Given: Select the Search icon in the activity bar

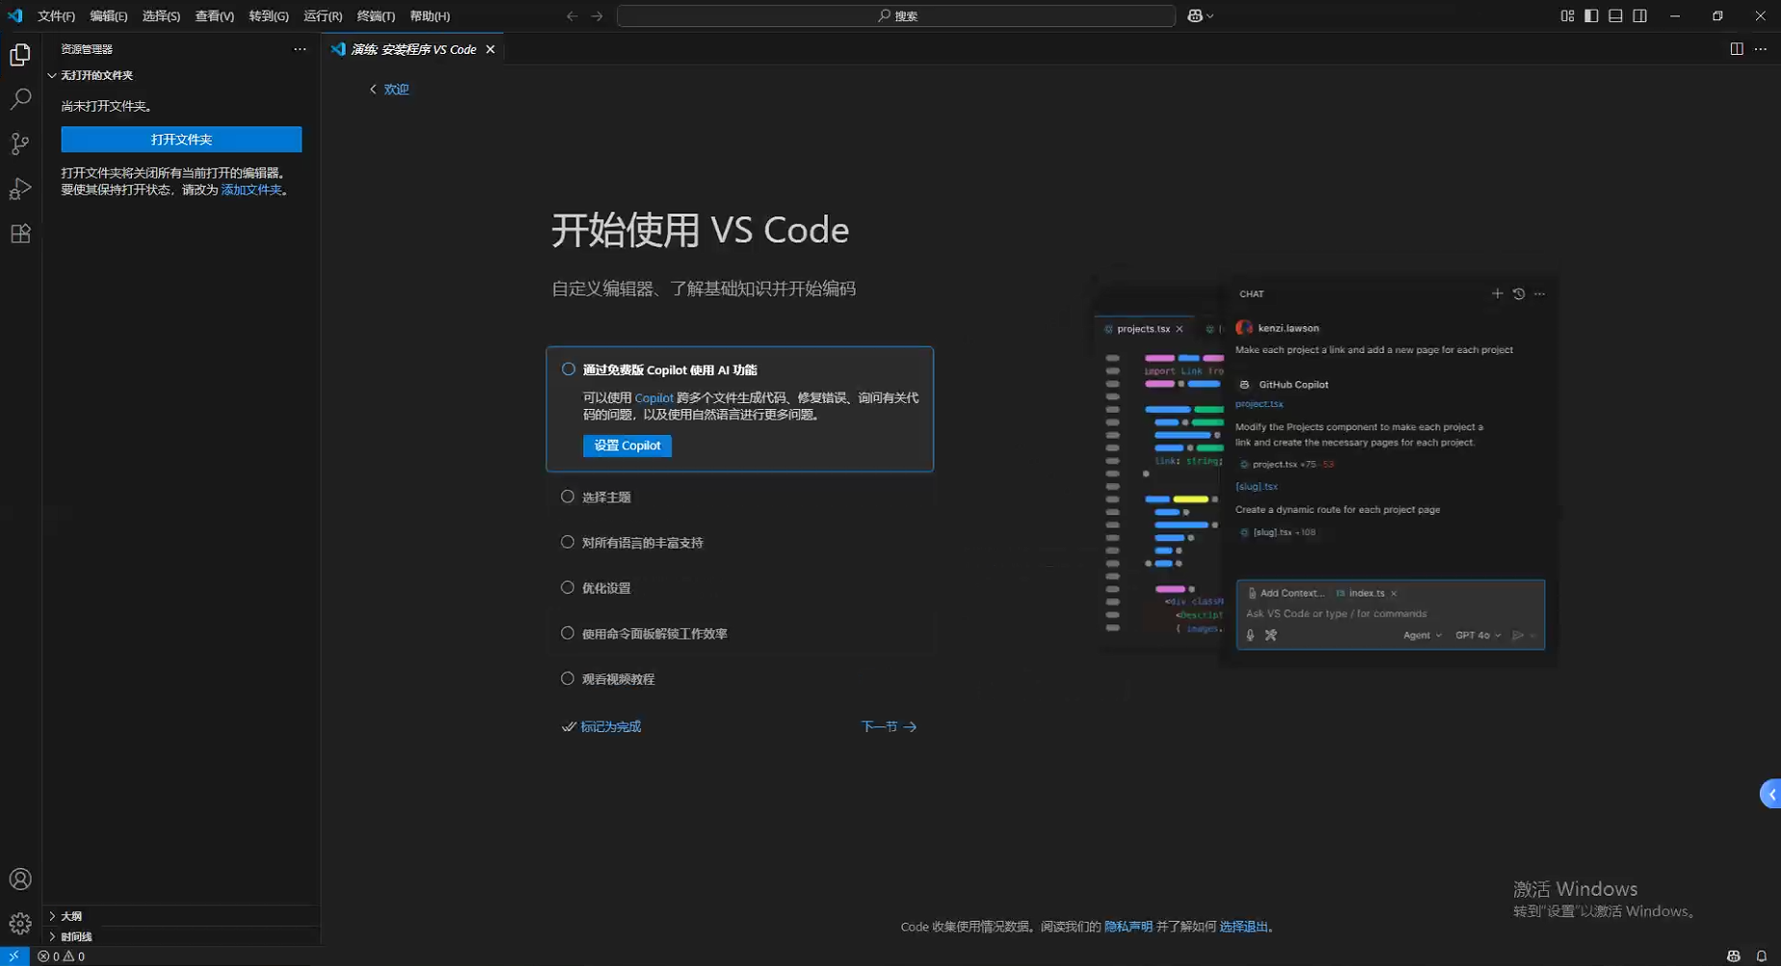Looking at the screenshot, I should (20, 99).
